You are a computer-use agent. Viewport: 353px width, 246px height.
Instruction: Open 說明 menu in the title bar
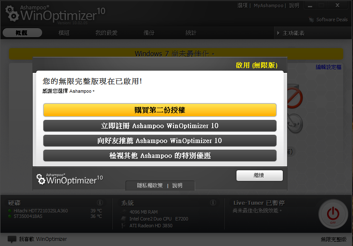click(x=294, y=6)
